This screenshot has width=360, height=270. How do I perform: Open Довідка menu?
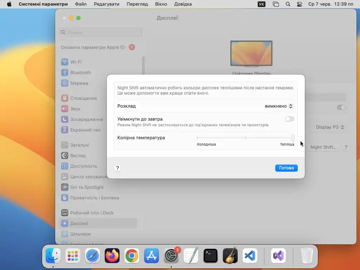tap(183, 4)
